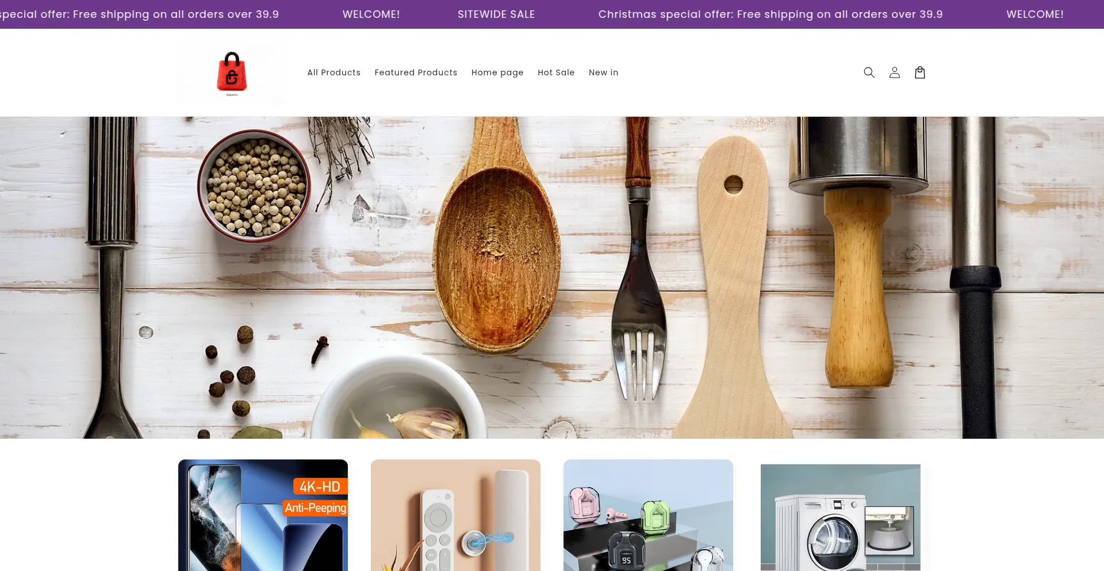The height and width of the screenshot is (571, 1104).
Task: Open the remote control holder product image
Action: [x=455, y=515]
